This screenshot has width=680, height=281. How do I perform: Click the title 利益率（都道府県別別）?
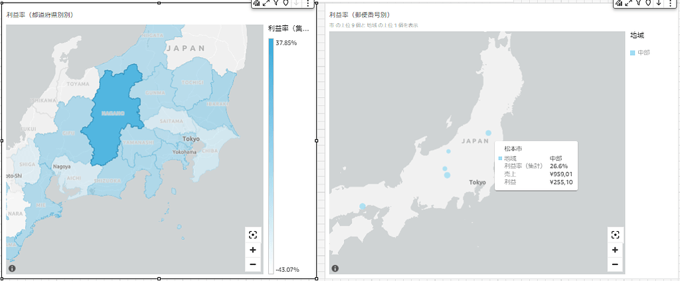(39, 15)
